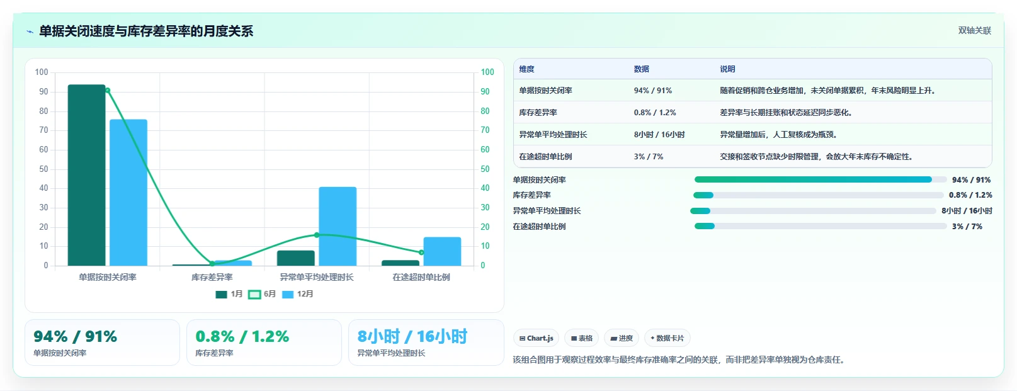Select the 1月 bar for 单据按时关闭率
The height and width of the screenshot is (391, 1017).
coord(87,175)
